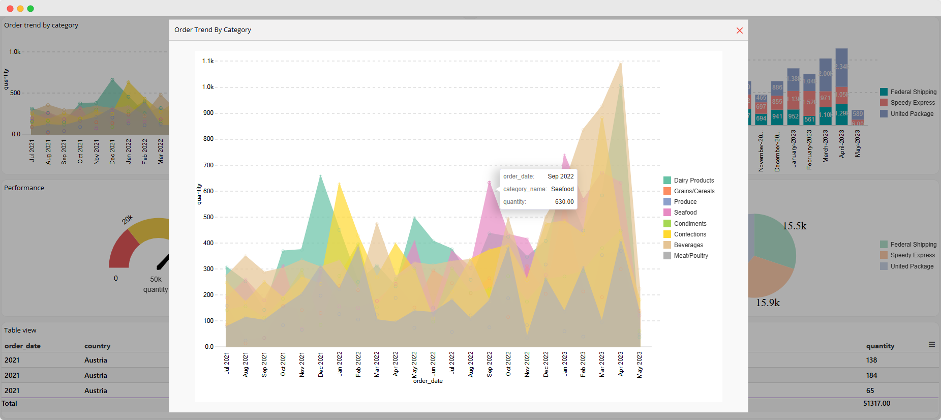Viewport: 941px width, 420px height.
Task: Click the Condiments legend color square
Action: [667, 223]
